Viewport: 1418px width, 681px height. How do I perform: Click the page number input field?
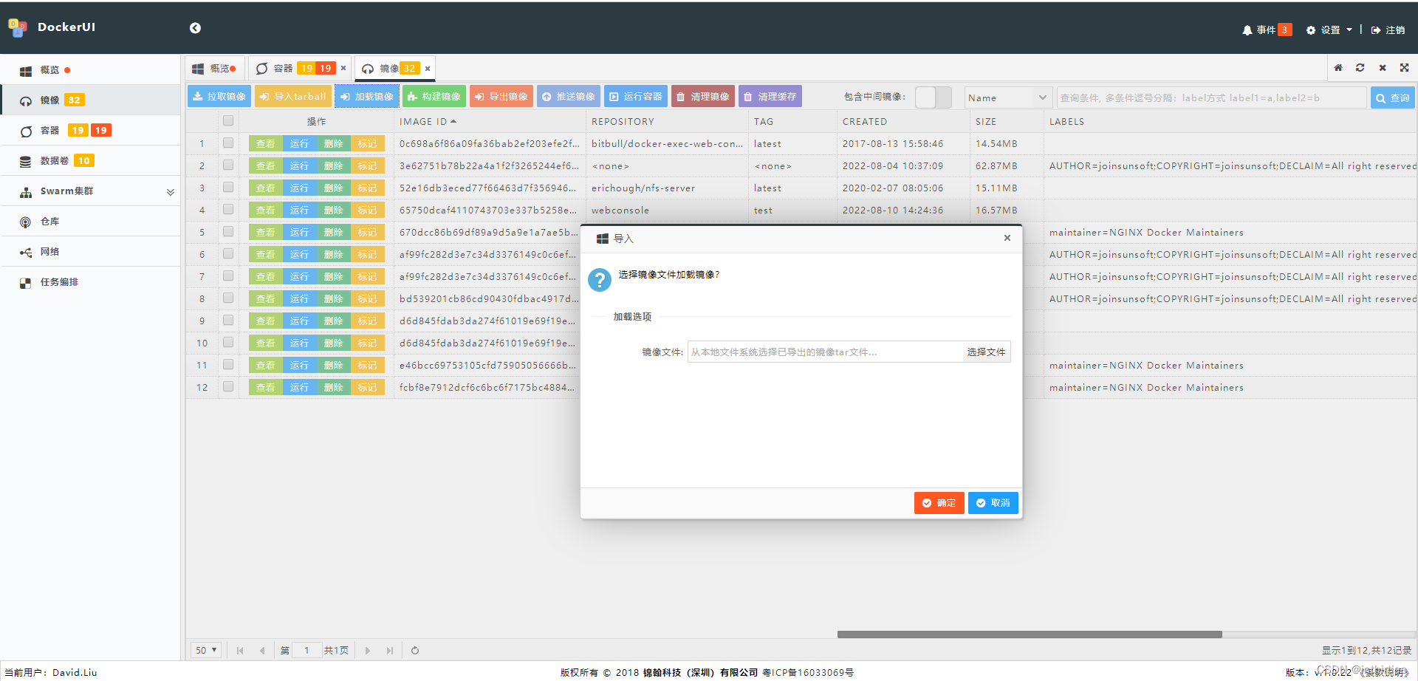306,651
